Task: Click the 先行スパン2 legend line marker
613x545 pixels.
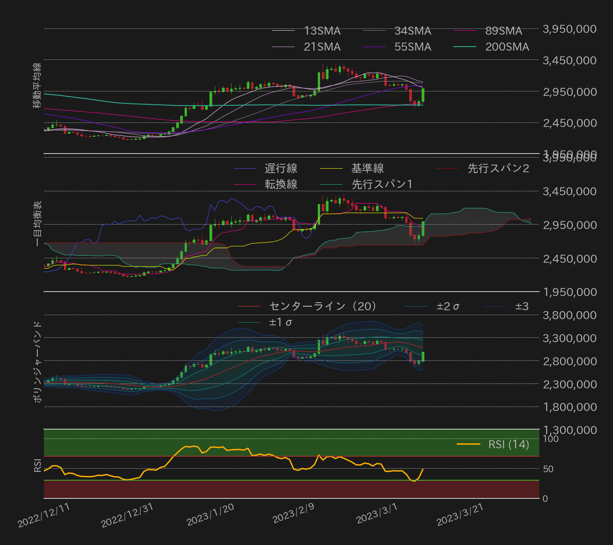Action: coord(448,168)
